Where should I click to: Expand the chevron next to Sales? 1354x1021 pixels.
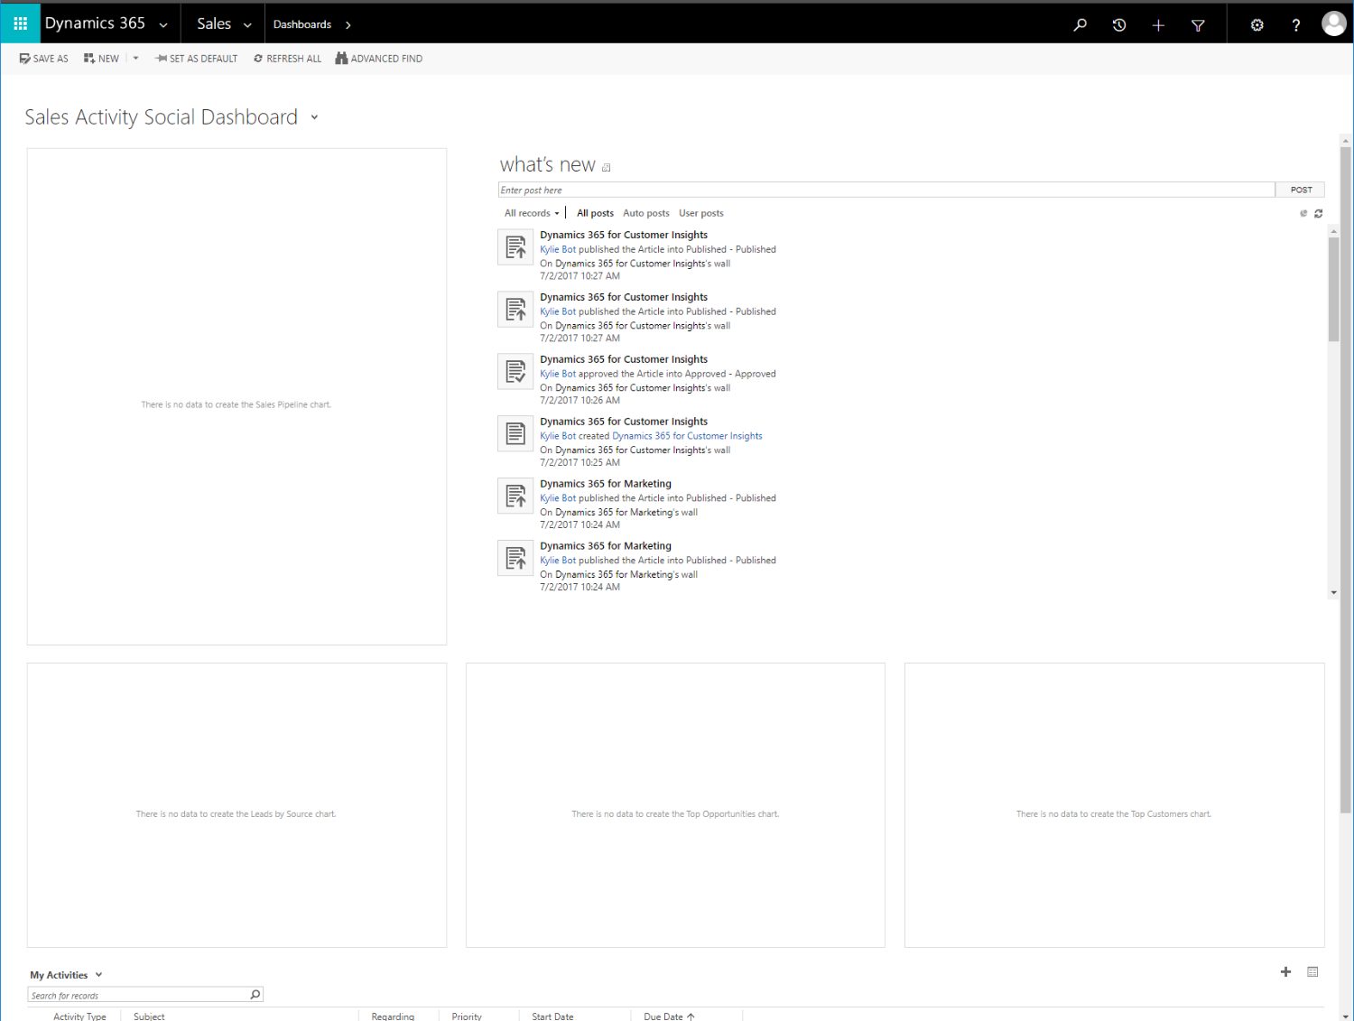coord(247,25)
